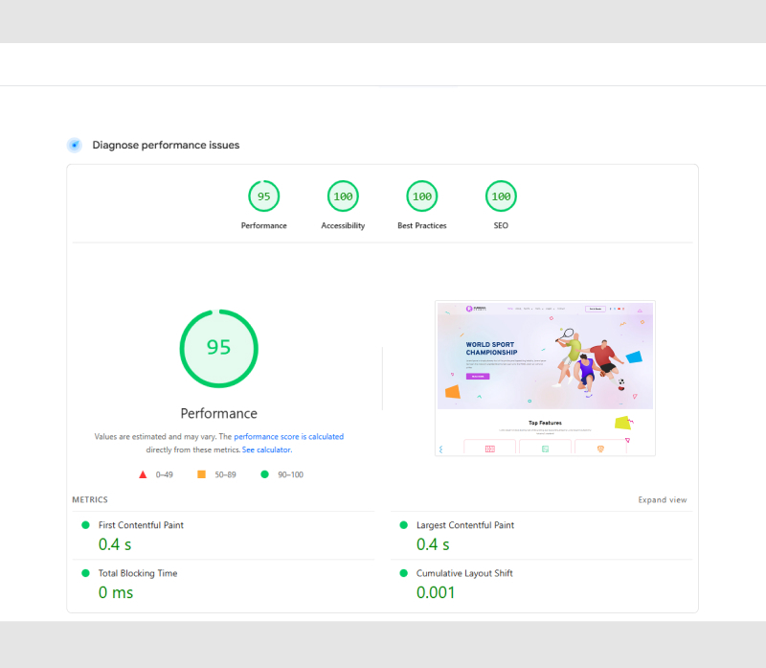Viewport: 766px width, 668px height.
Task: Click the "Diagnose performance issues" heading text
Action: (x=166, y=145)
